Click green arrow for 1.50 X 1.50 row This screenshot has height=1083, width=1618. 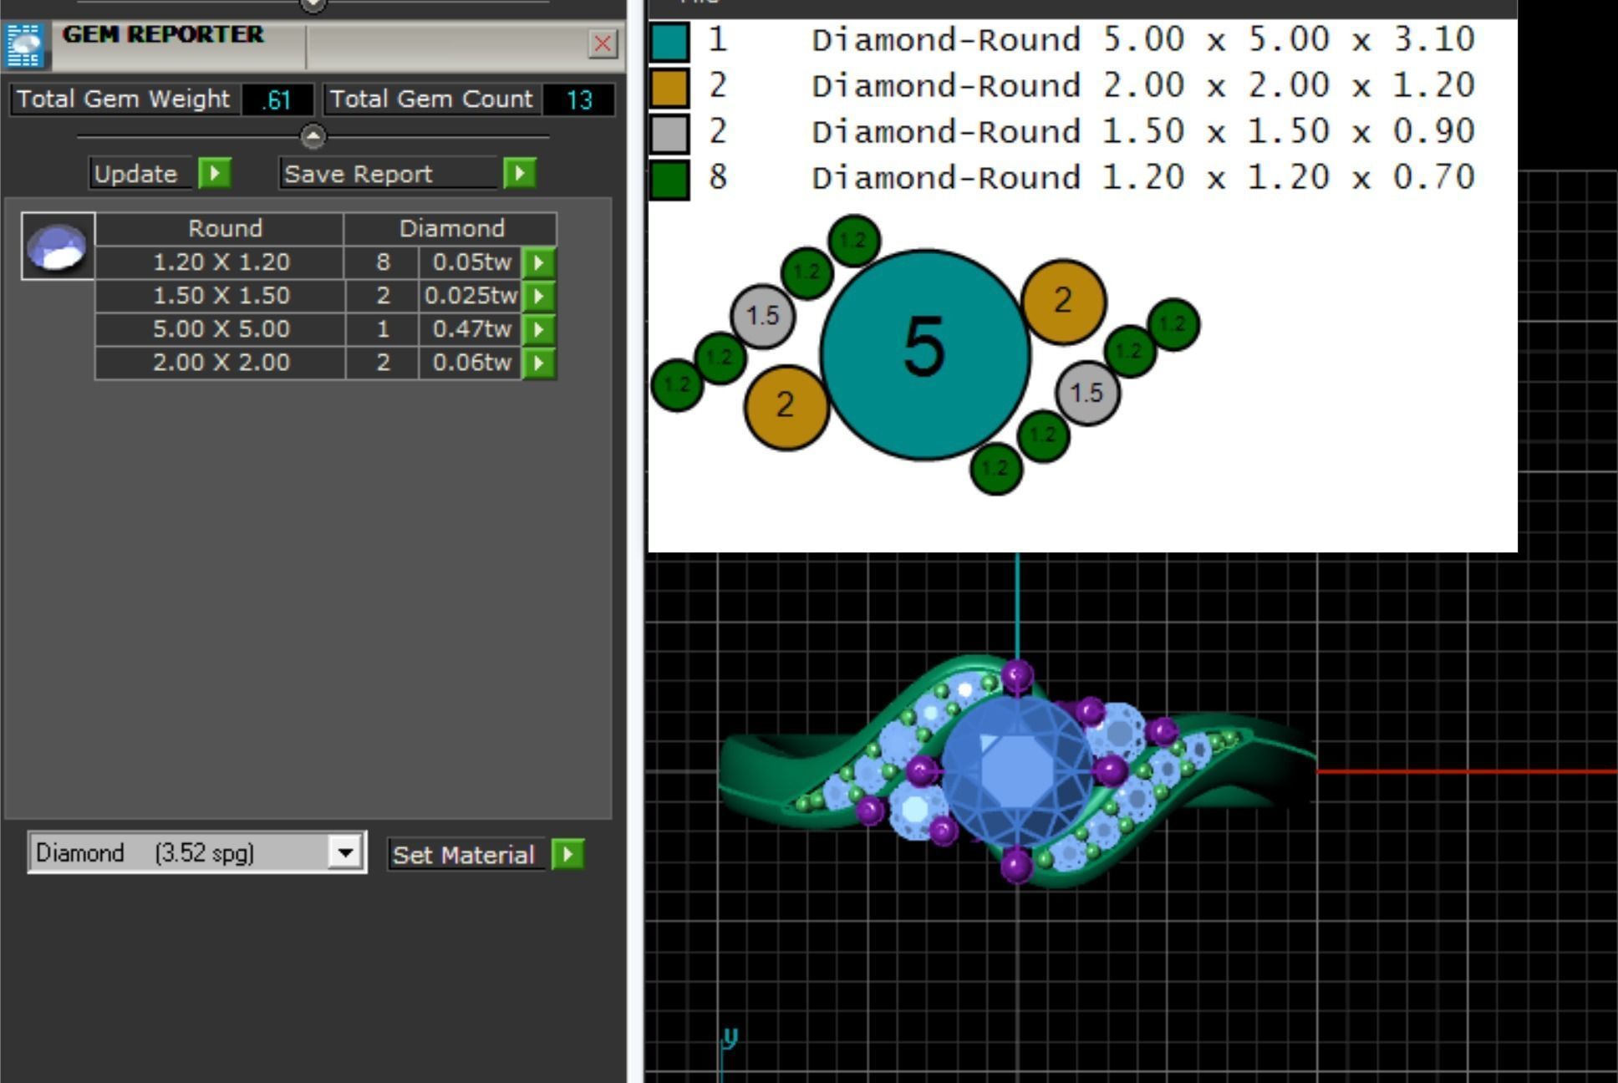538,296
